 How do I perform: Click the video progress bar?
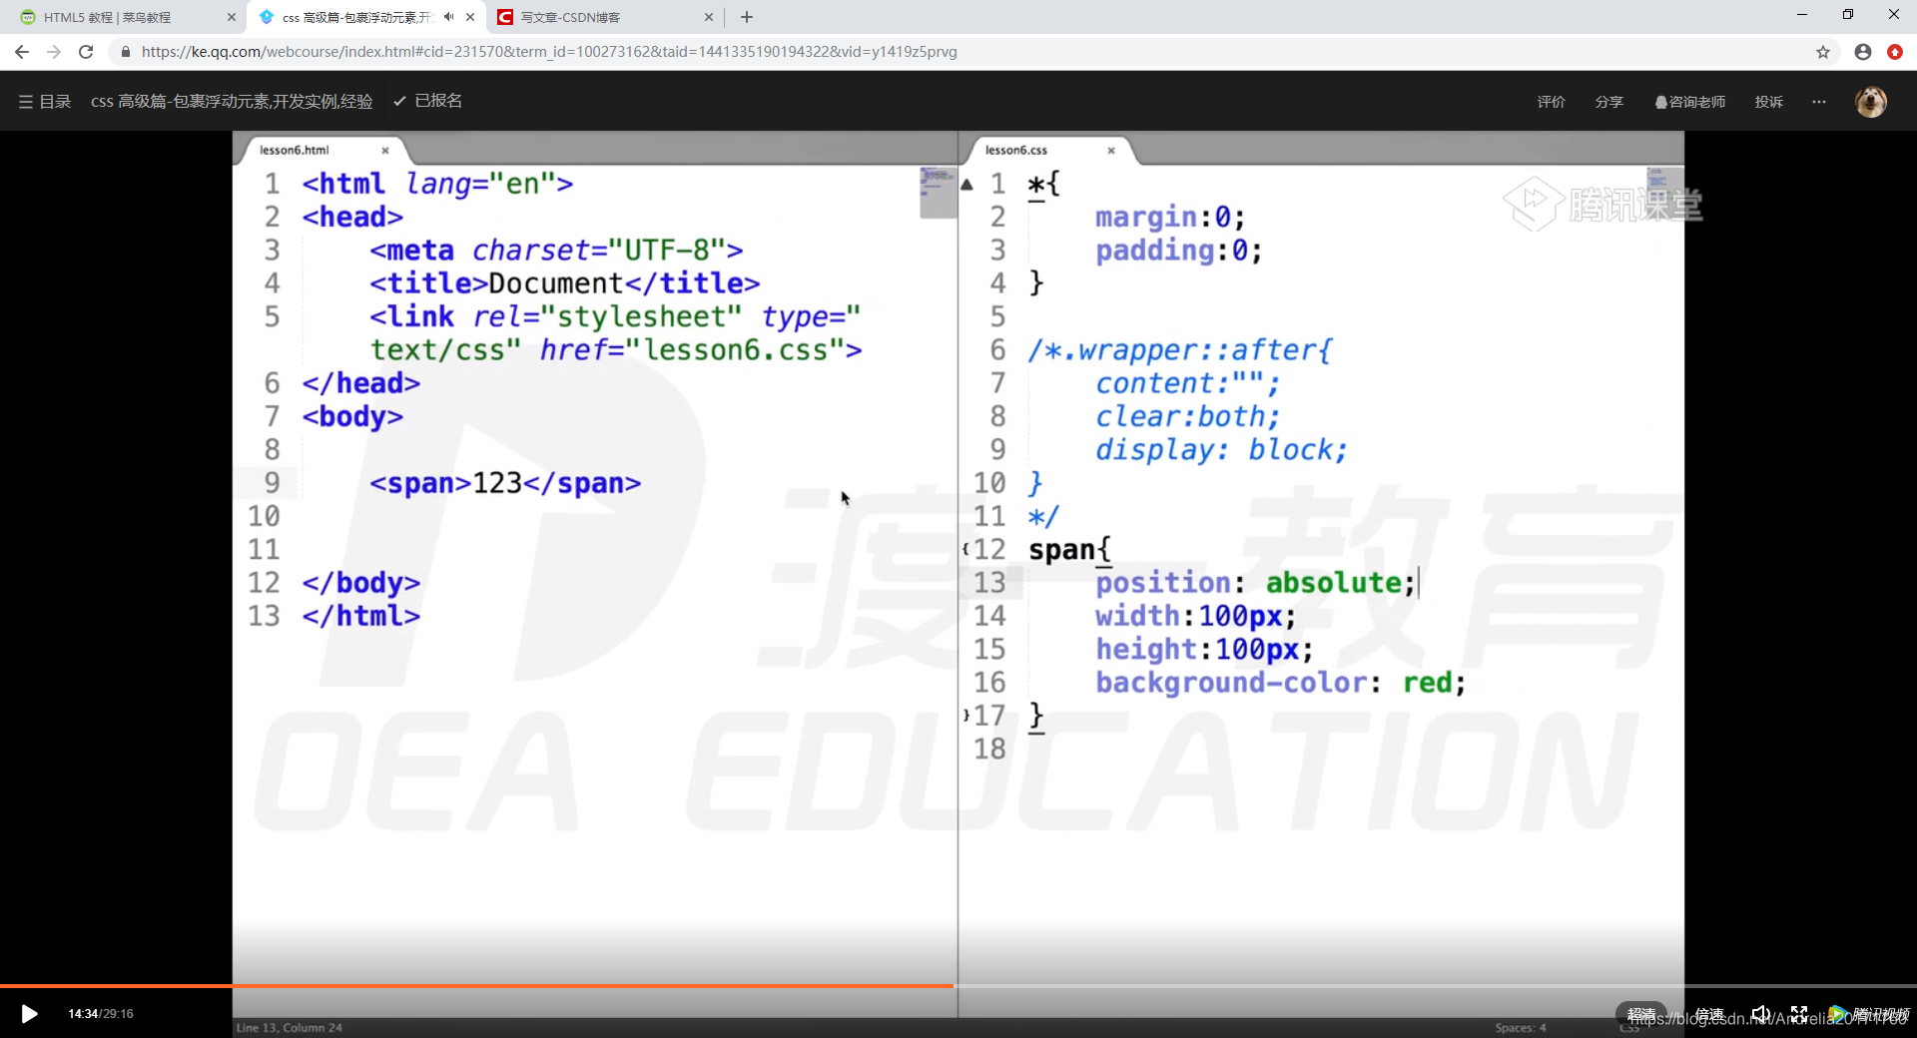[958, 986]
